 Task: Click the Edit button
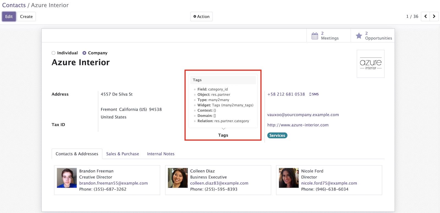click(9, 17)
